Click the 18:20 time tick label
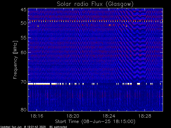The image size is (171, 128). (x=73, y=116)
